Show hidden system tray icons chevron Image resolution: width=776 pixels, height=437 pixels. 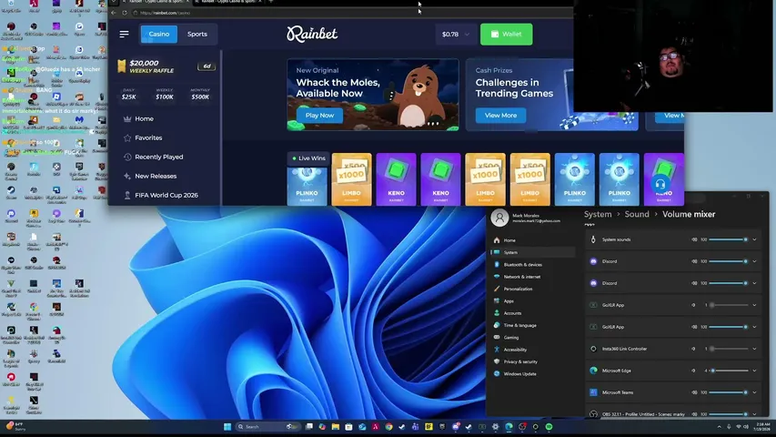click(719, 427)
